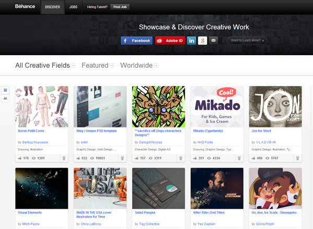Viewport: 313px width, 229px height.
Task: Click the Mikado typeface thumbnail image
Action: click(217, 107)
